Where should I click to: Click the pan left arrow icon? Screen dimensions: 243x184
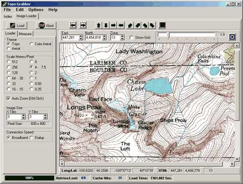click(121, 25)
